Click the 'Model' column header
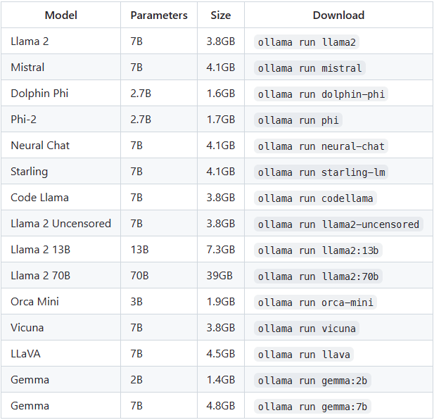Image resolution: width=434 pixels, height=420 pixels. pyautogui.click(x=61, y=15)
